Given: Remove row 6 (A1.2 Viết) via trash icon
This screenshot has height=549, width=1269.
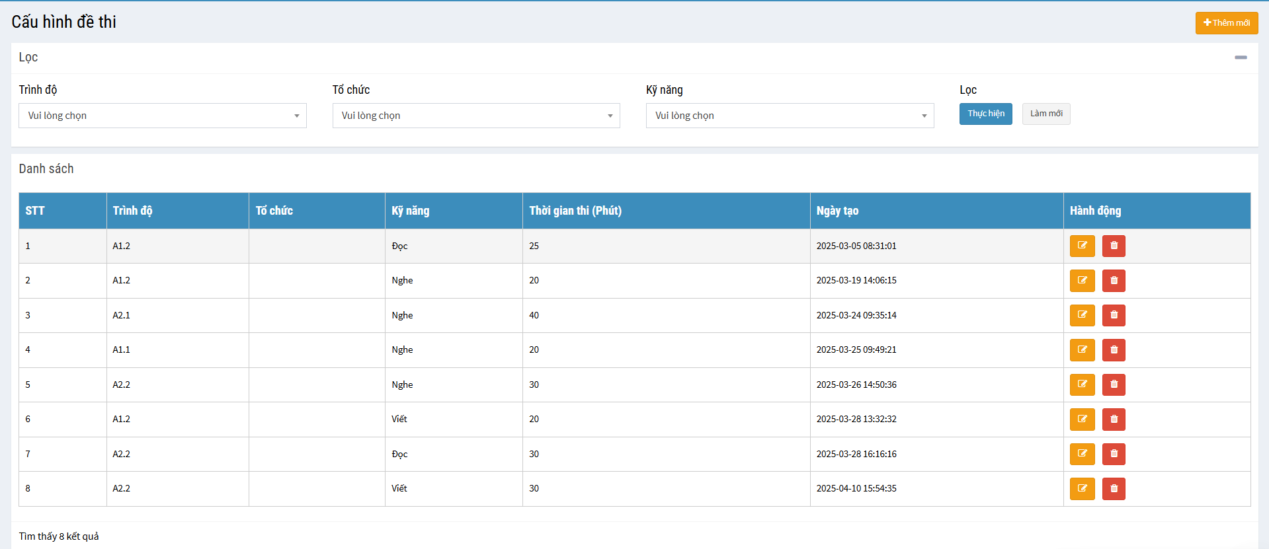Looking at the screenshot, I should pos(1114,420).
